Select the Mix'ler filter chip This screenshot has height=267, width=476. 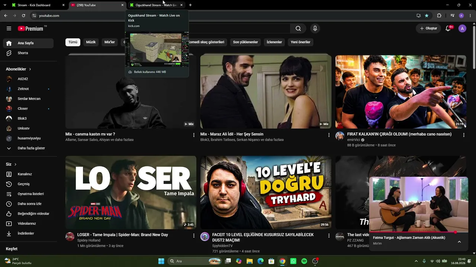[x=110, y=42]
